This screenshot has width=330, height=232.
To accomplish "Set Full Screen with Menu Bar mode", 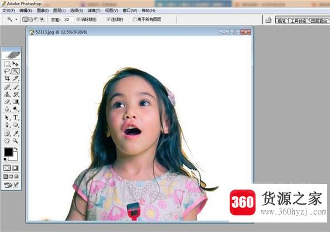I will tap(11, 177).
